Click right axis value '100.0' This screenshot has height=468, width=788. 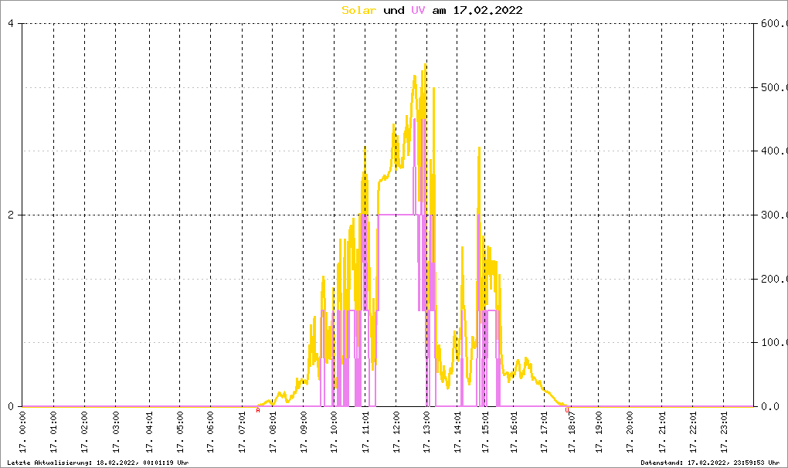(x=774, y=342)
